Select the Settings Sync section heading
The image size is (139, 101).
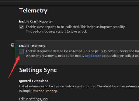click(x=38, y=70)
